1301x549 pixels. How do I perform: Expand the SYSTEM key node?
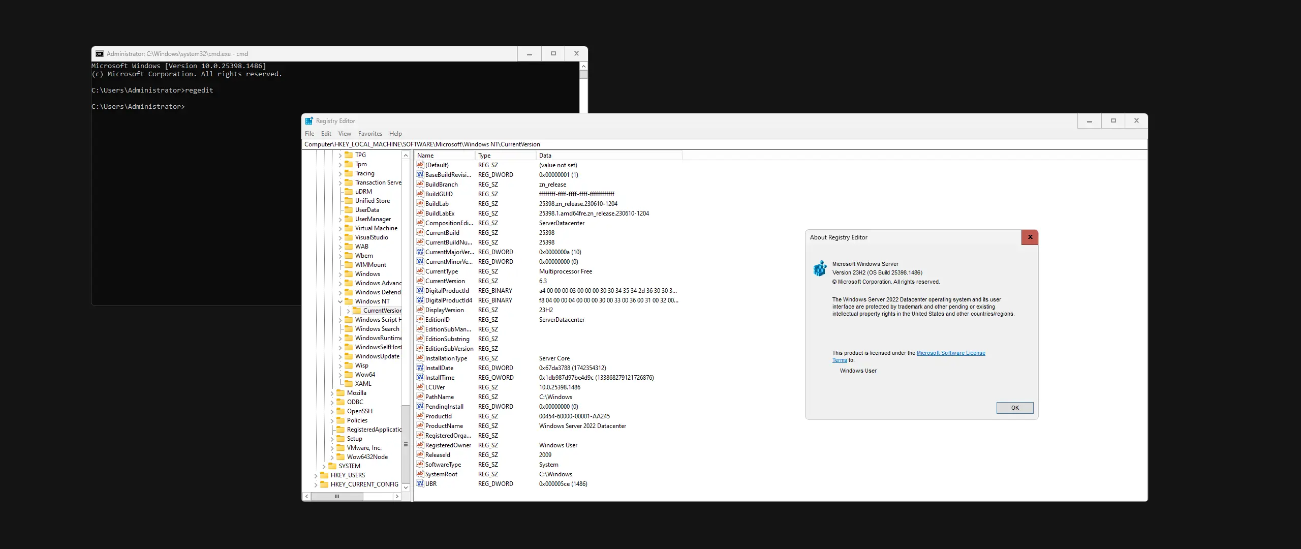pos(324,467)
